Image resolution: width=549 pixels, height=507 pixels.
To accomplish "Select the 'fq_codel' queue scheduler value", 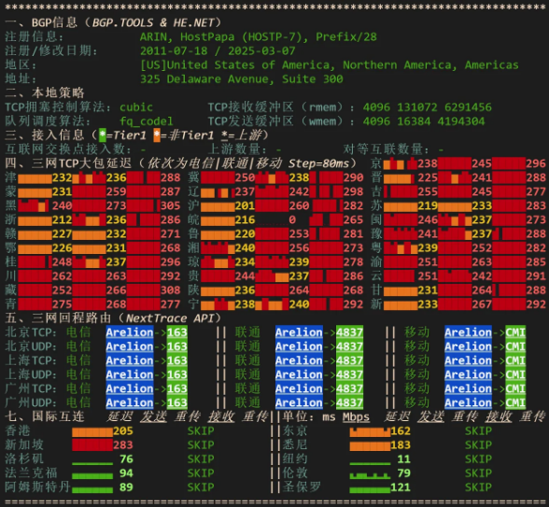I will click(x=147, y=121).
